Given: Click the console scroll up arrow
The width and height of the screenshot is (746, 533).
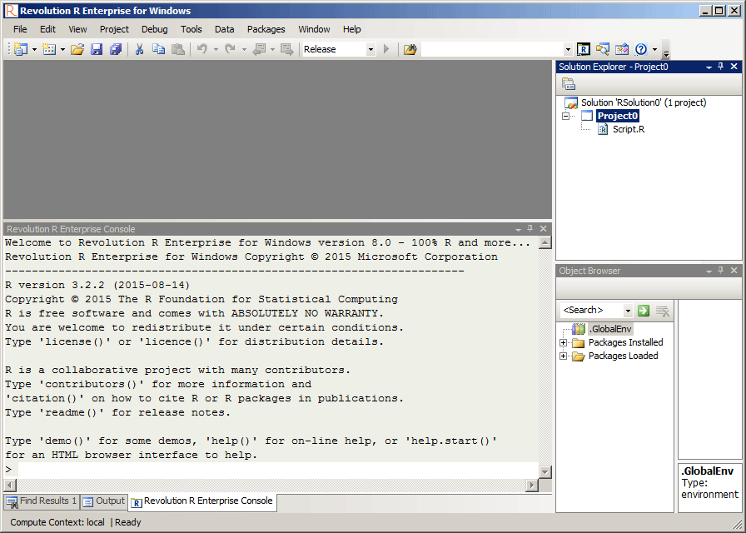Looking at the screenshot, I should pyautogui.click(x=545, y=242).
